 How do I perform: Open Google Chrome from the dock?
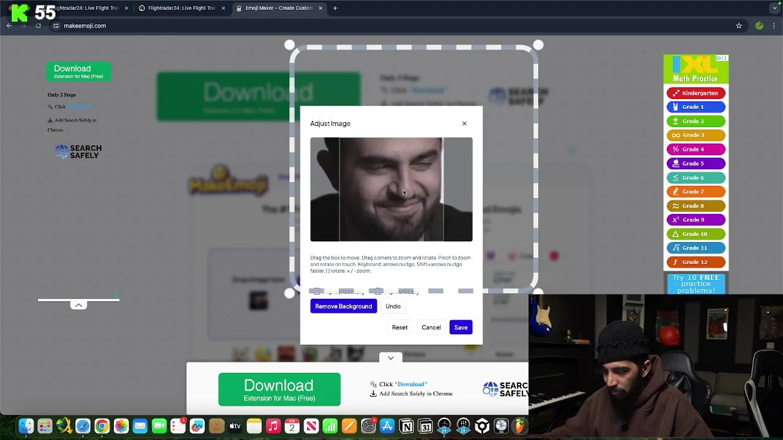click(x=102, y=426)
